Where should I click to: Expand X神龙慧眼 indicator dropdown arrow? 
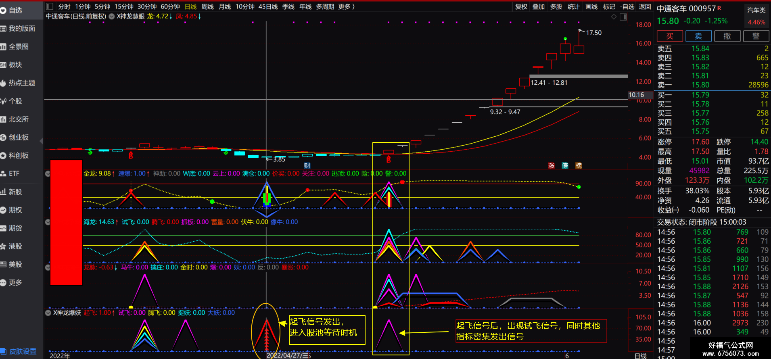pyautogui.click(x=112, y=17)
